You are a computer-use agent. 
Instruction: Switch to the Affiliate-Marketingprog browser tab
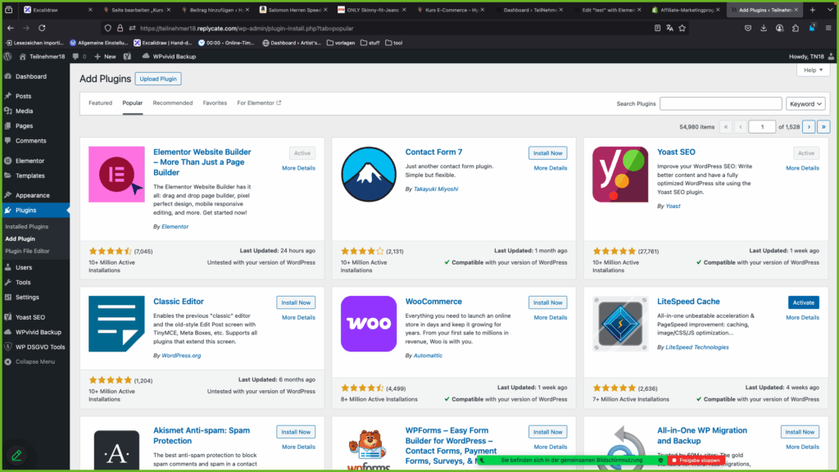687,10
